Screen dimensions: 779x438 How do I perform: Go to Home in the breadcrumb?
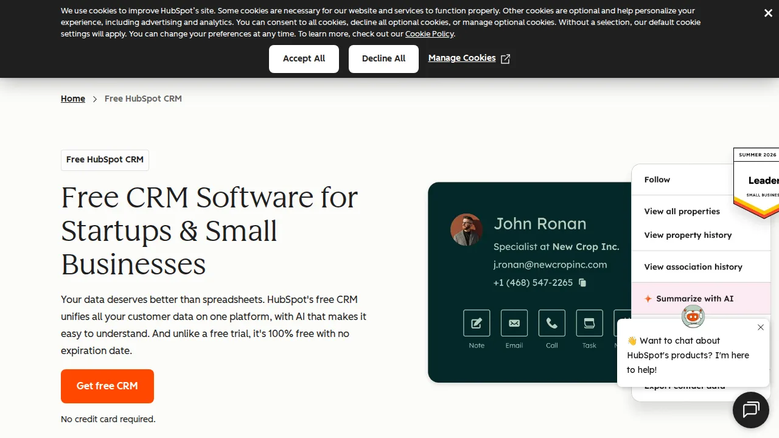click(73, 99)
